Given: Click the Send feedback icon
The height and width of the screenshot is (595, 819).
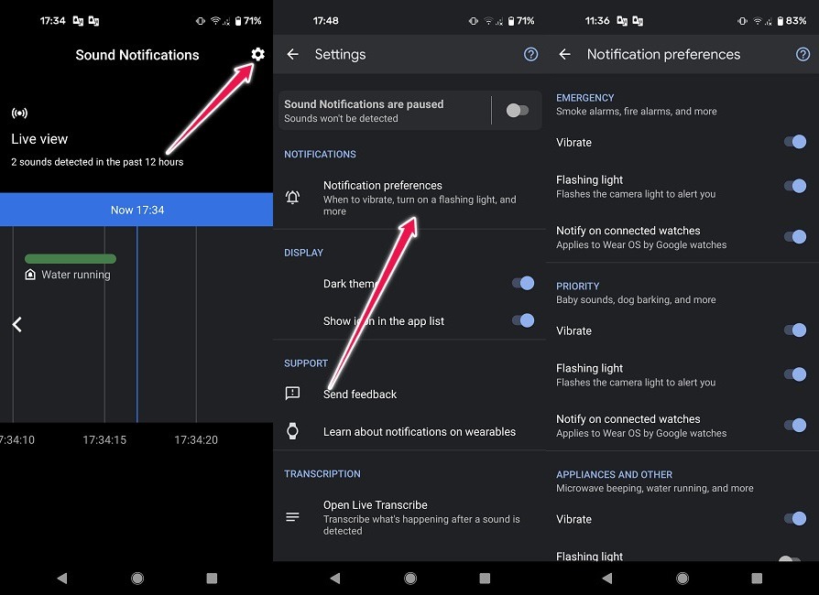Looking at the screenshot, I should [x=292, y=394].
